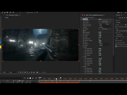Toggle Y Wave Freq stopwatch

[85, 63]
